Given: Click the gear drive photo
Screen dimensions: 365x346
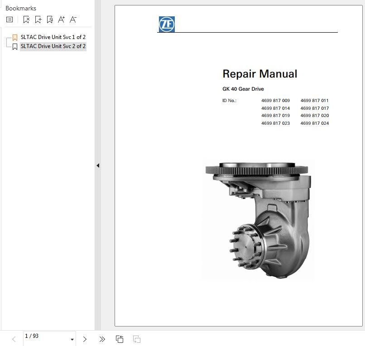Looking at the screenshot, I should (x=258, y=219).
